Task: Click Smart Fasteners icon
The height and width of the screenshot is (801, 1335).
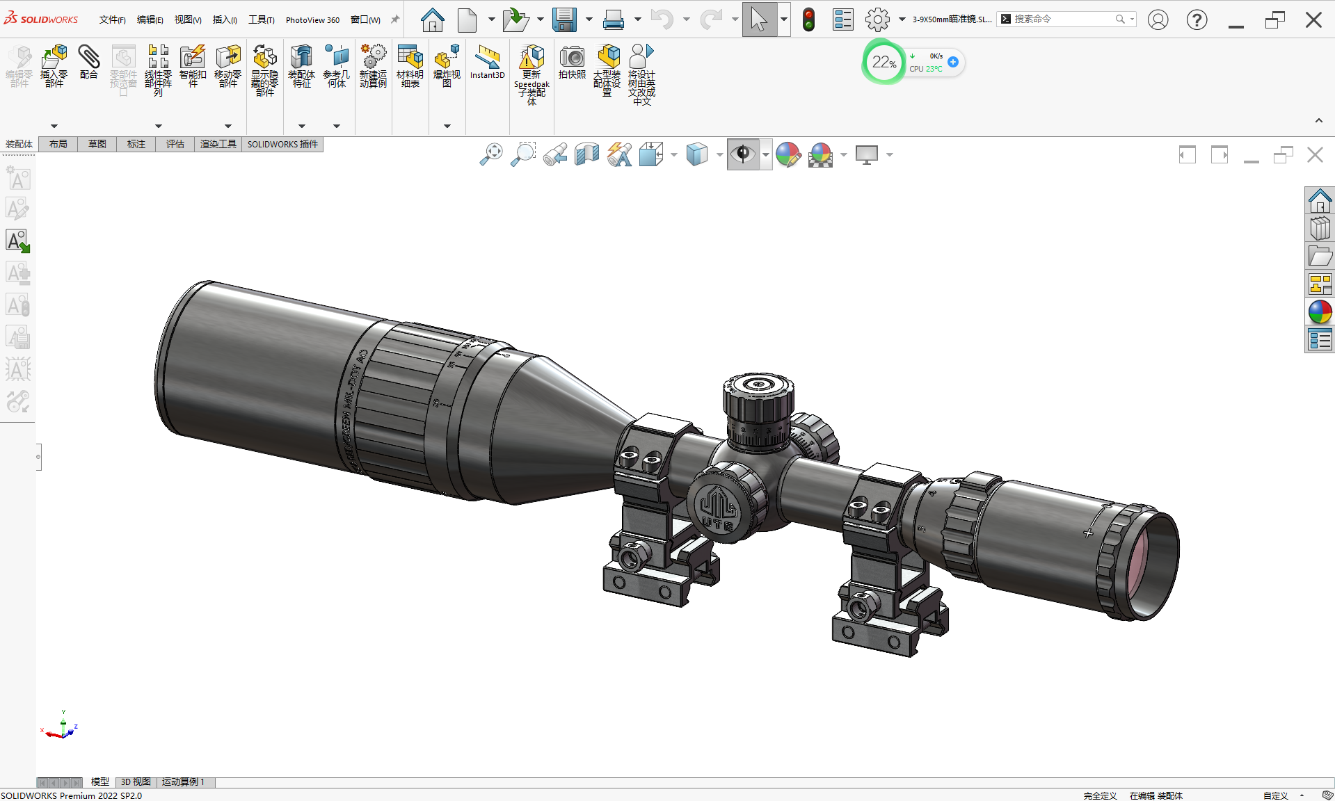Action: tap(193, 66)
